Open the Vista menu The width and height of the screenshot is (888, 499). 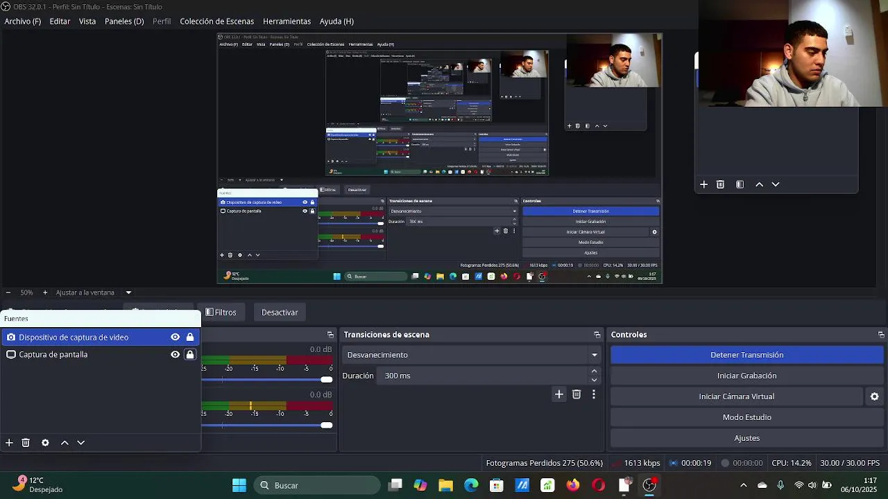pos(87,21)
